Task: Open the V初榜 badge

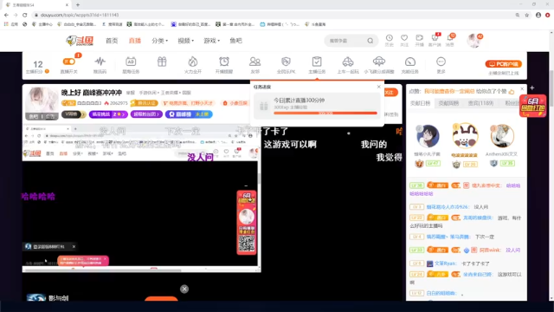Action: (74, 114)
